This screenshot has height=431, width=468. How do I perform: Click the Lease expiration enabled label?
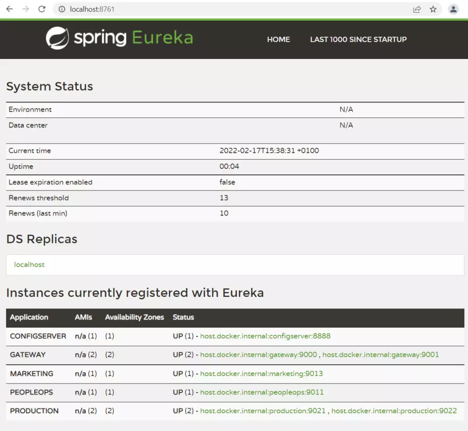50,182
